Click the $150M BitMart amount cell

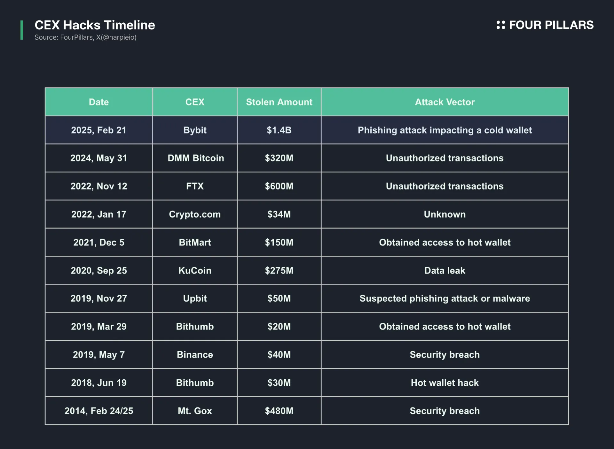[279, 242]
